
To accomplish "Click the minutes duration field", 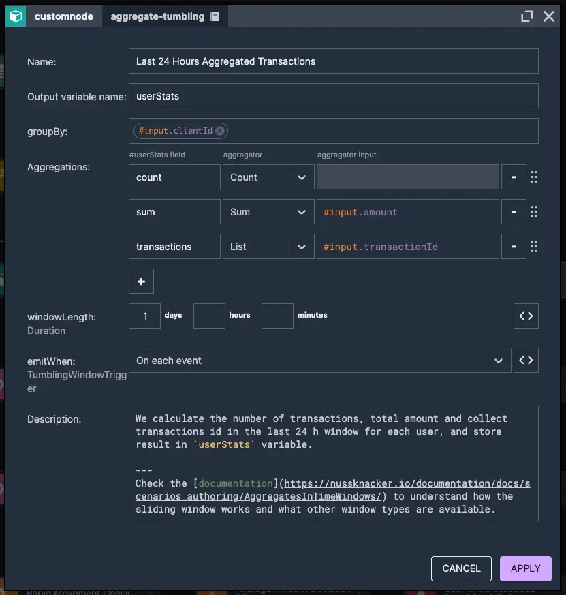I will (277, 316).
